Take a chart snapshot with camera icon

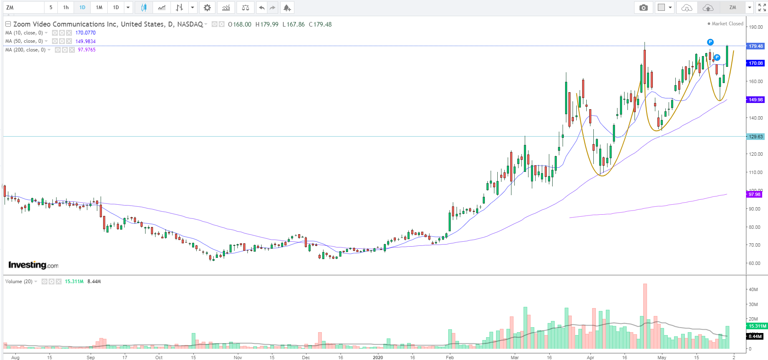point(643,7)
